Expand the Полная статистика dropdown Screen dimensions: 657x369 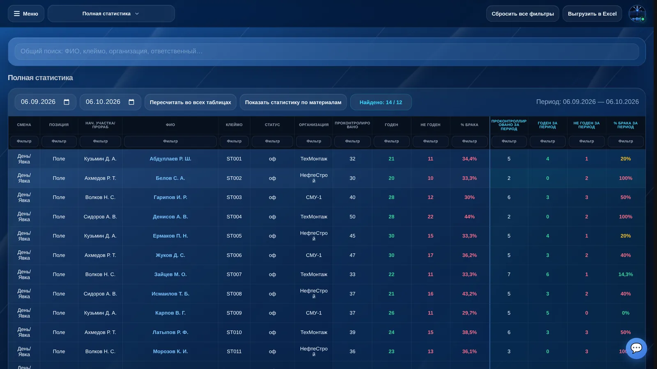coord(111,14)
